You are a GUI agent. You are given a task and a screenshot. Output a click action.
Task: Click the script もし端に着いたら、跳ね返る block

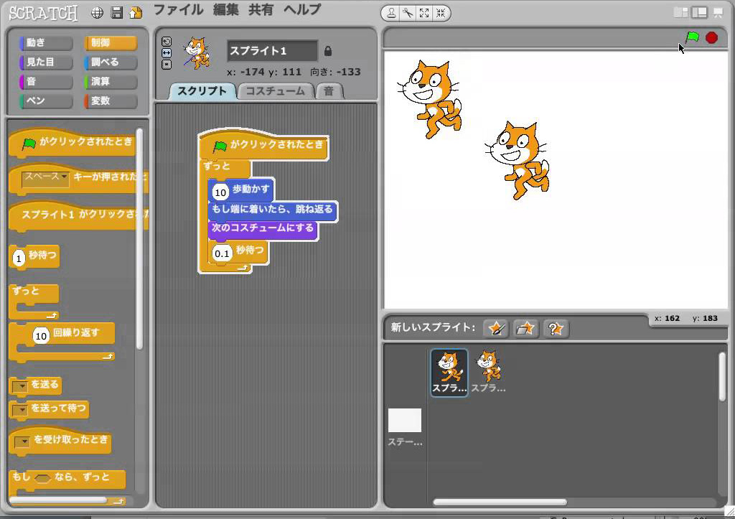click(272, 210)
